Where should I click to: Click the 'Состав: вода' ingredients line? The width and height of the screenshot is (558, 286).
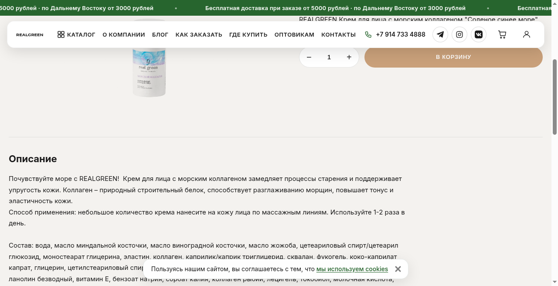203,245
